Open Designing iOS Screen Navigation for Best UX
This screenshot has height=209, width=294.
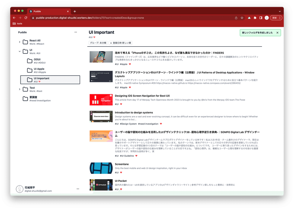click(x=142, y=96)
